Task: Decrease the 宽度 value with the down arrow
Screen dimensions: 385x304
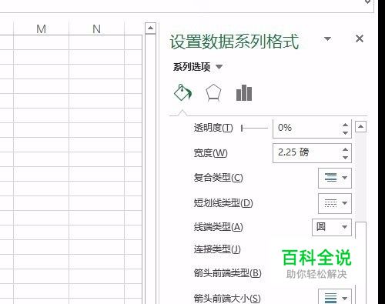Action: (345, 157)
